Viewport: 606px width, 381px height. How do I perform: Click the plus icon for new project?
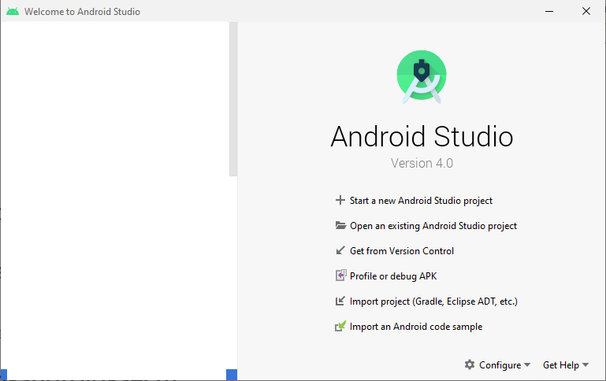tap(340, 201)
